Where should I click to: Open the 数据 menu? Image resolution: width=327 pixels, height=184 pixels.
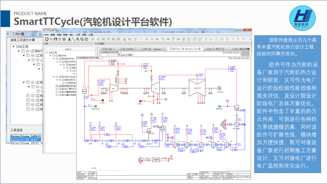tap(65, 35)
